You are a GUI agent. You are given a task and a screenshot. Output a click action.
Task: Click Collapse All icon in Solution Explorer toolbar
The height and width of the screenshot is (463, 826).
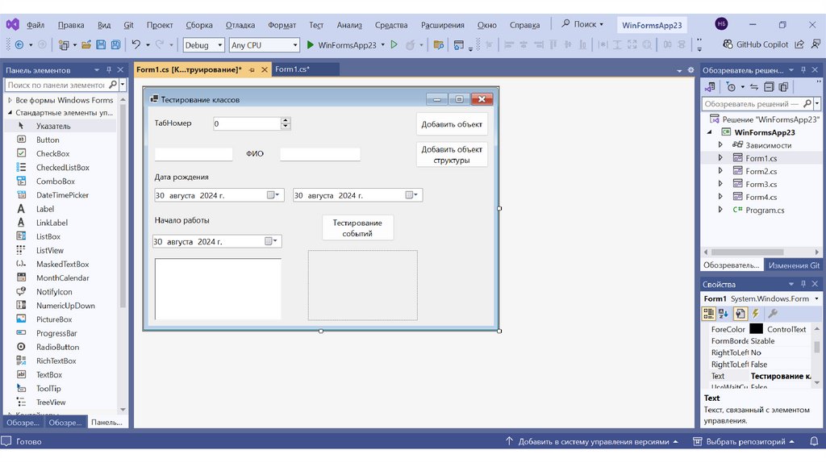769,87
